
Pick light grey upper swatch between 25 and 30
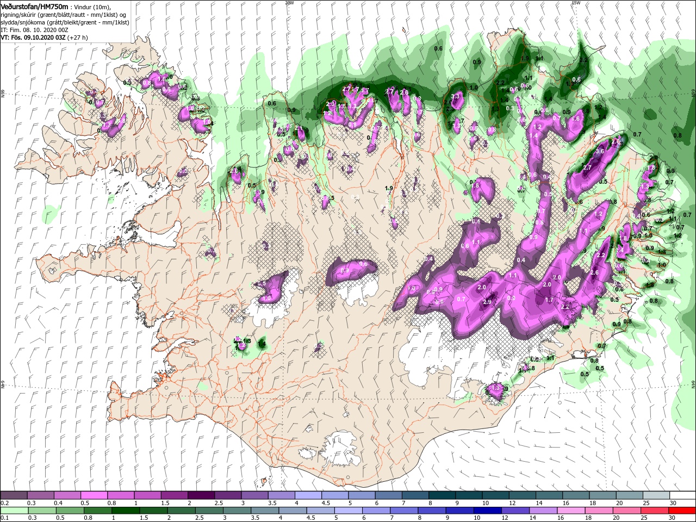[655, 495]
